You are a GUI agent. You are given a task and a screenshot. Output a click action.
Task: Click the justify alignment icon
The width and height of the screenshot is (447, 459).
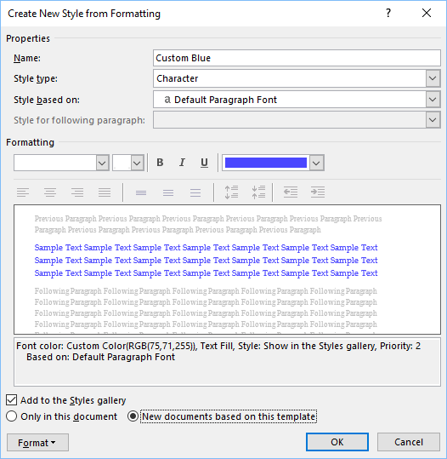tap(105, 192)
